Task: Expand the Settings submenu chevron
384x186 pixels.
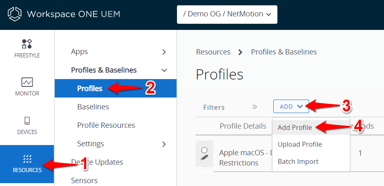Action: click(164, 144)
